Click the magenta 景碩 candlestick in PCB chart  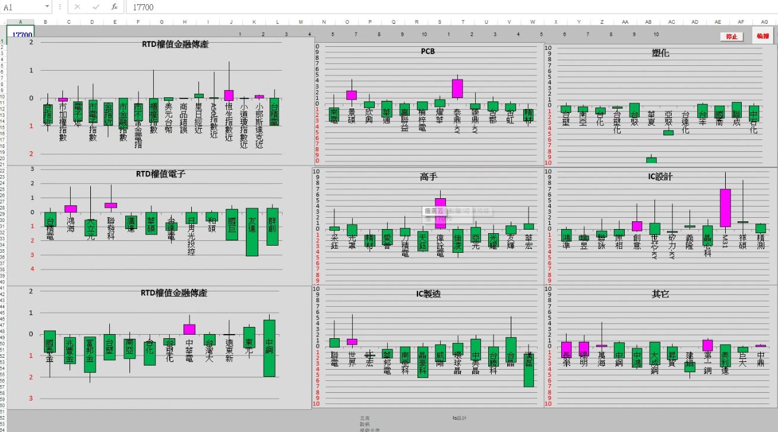352,95
